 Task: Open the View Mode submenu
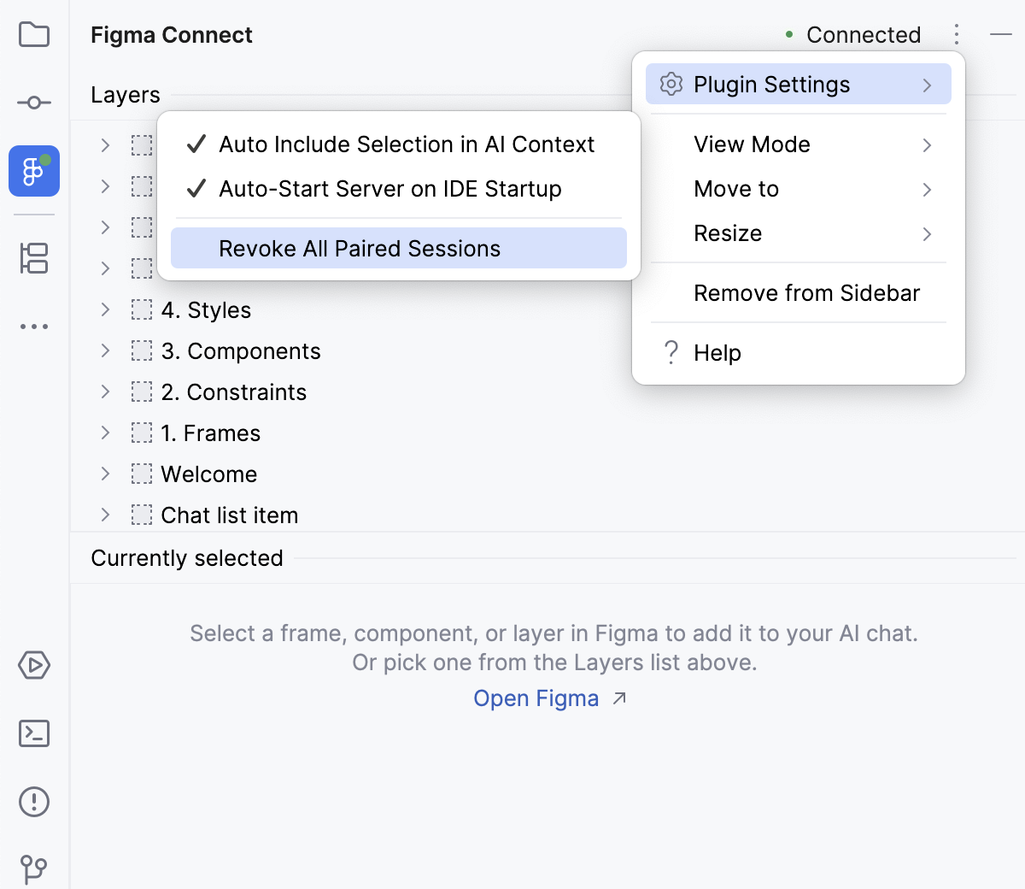[x=799, y=144]
